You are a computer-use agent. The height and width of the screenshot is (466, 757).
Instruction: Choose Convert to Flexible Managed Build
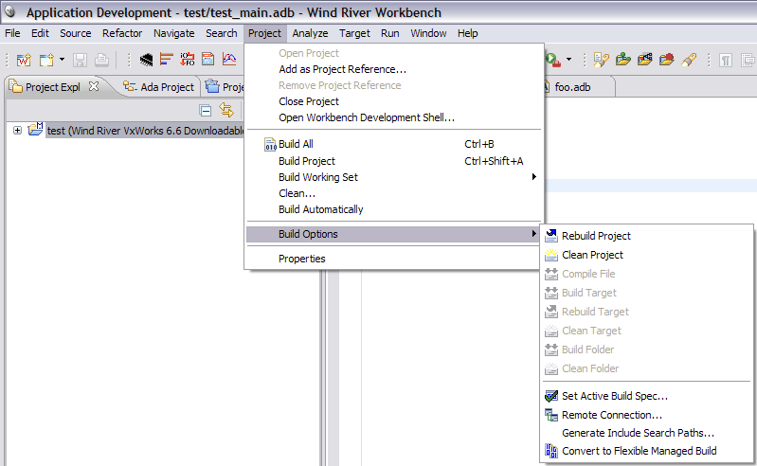point(646,451)
